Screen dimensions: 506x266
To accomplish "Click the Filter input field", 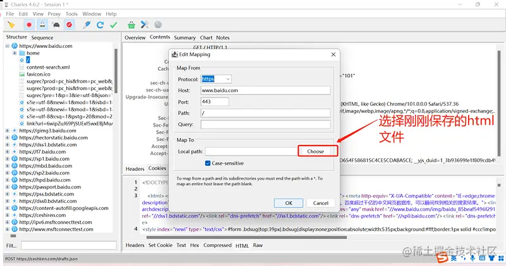I will pos(69,245).
